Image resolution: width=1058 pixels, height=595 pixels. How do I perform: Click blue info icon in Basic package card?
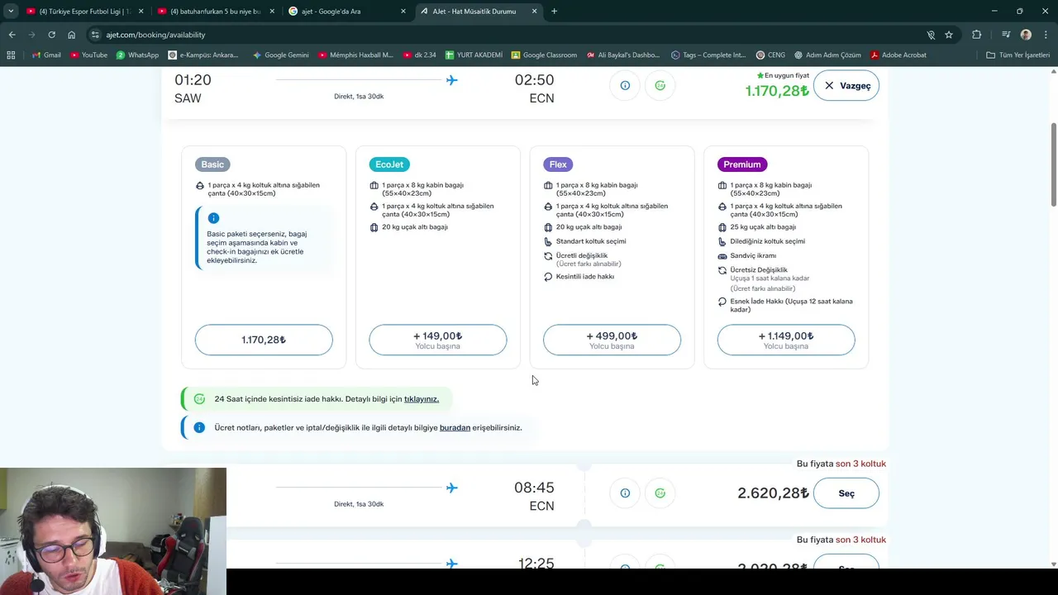click(x=213, y=218)
